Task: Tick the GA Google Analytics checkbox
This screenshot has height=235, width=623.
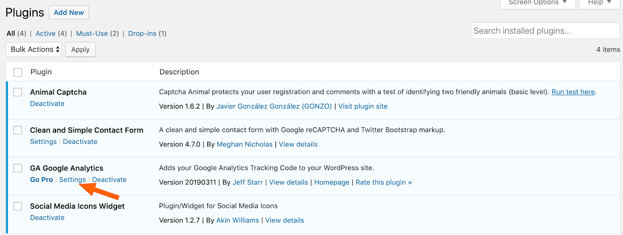Action: (x=18, y=168)
